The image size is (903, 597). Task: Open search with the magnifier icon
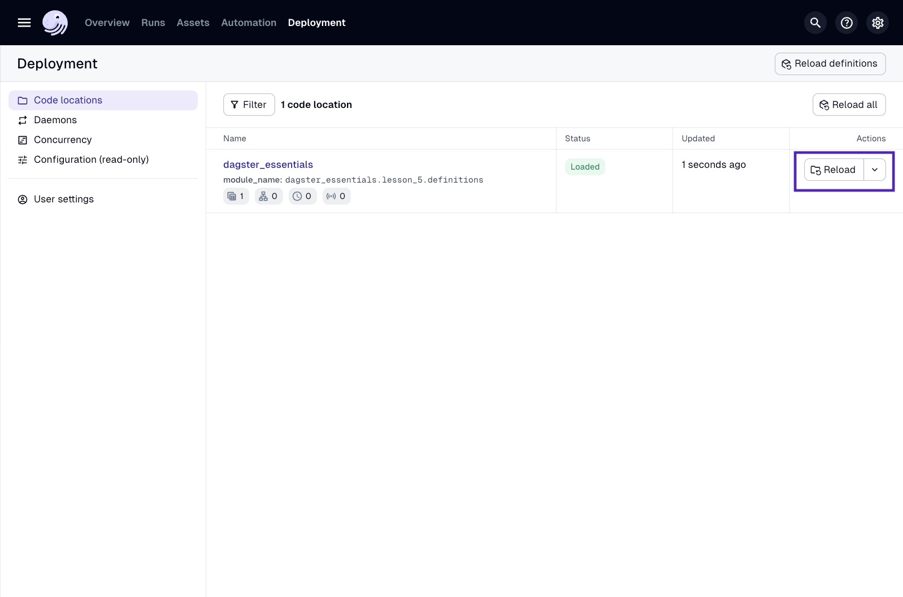point(815,23)
